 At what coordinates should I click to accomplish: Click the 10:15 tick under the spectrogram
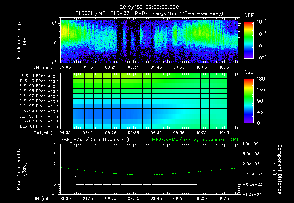click(224, 67)
